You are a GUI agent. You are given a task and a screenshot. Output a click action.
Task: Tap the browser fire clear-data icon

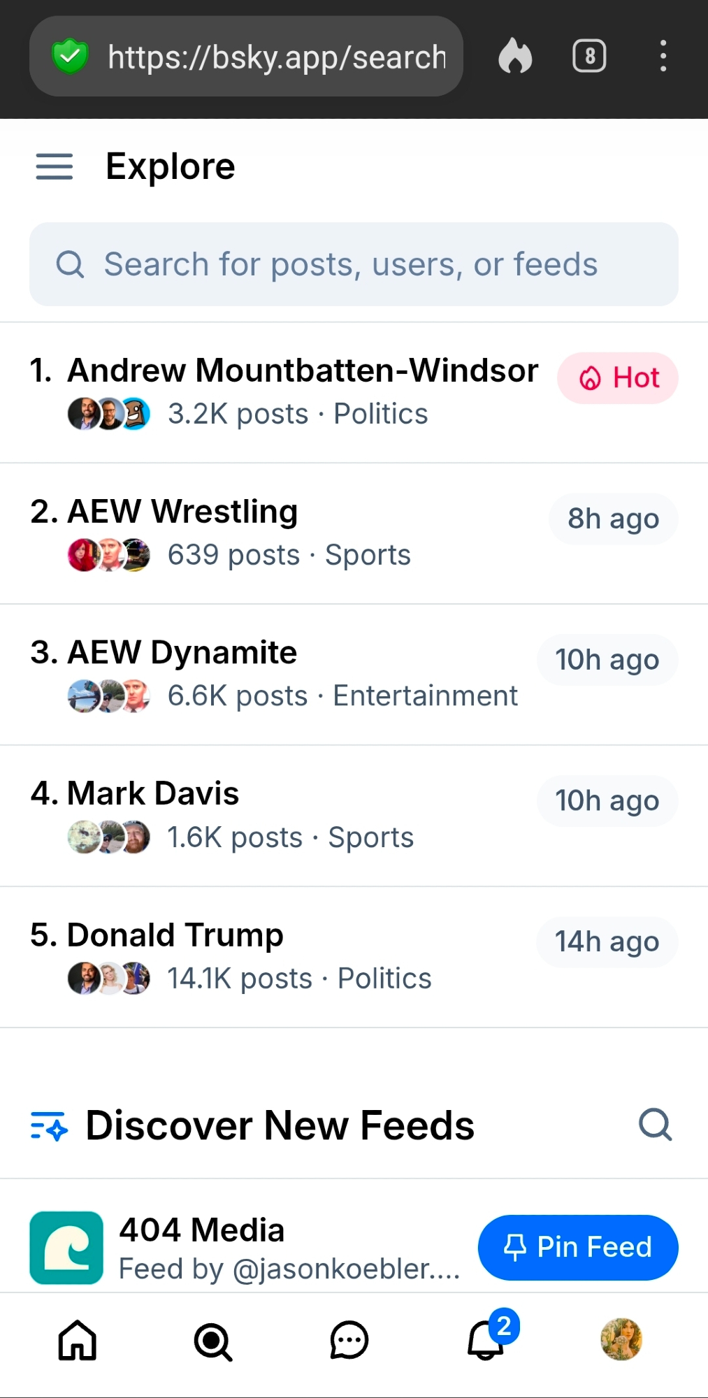tap(515, 56)
